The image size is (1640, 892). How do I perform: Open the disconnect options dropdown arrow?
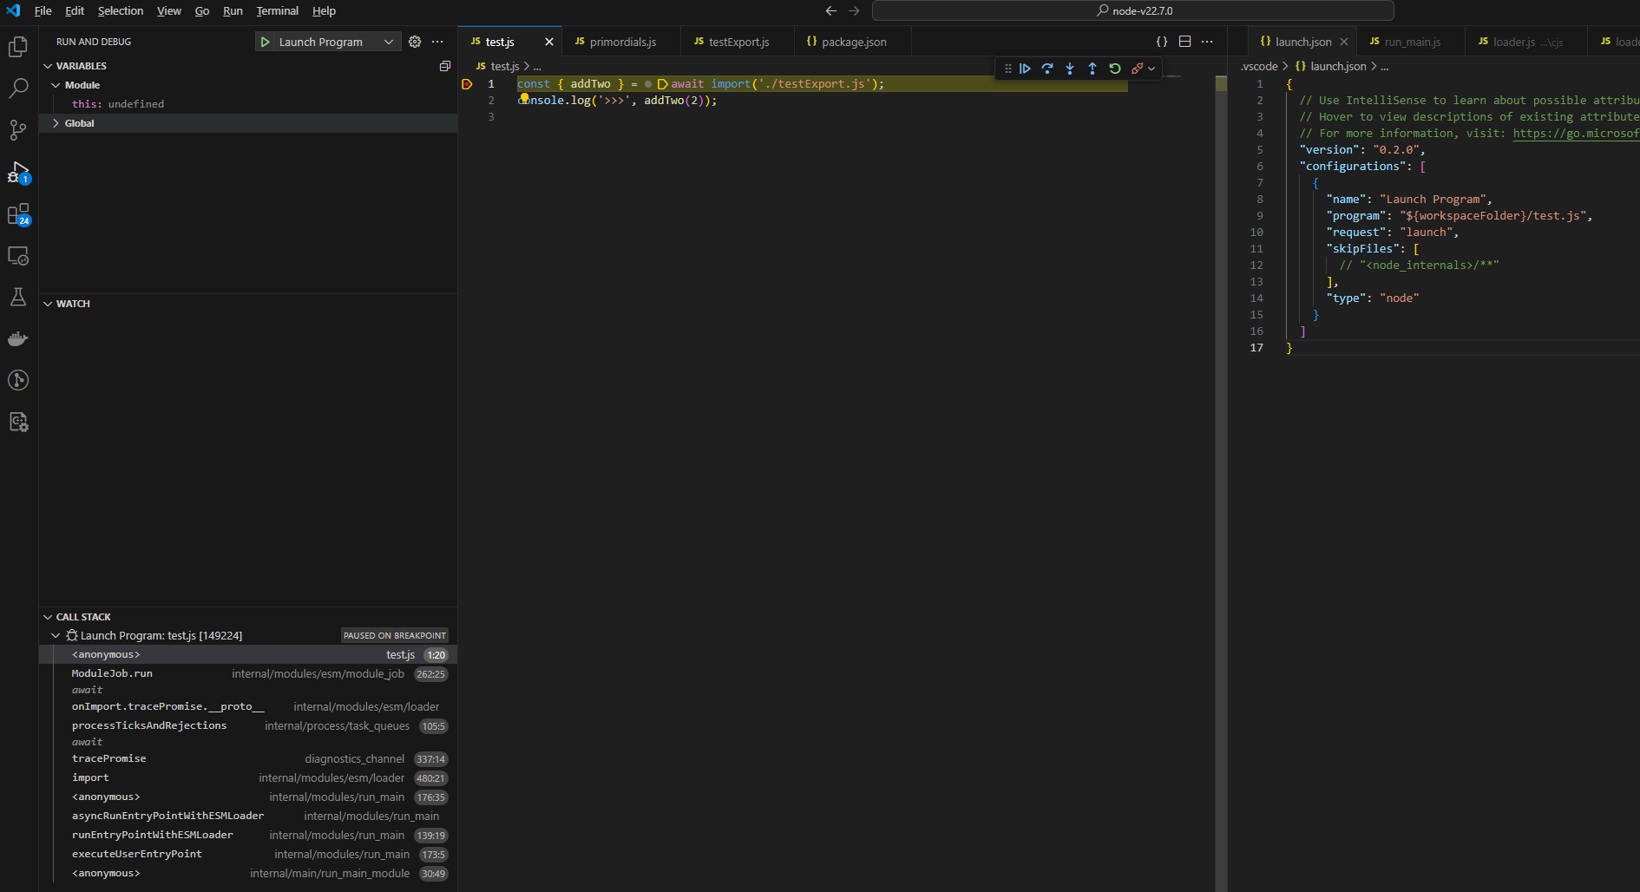click(1151, 69)
